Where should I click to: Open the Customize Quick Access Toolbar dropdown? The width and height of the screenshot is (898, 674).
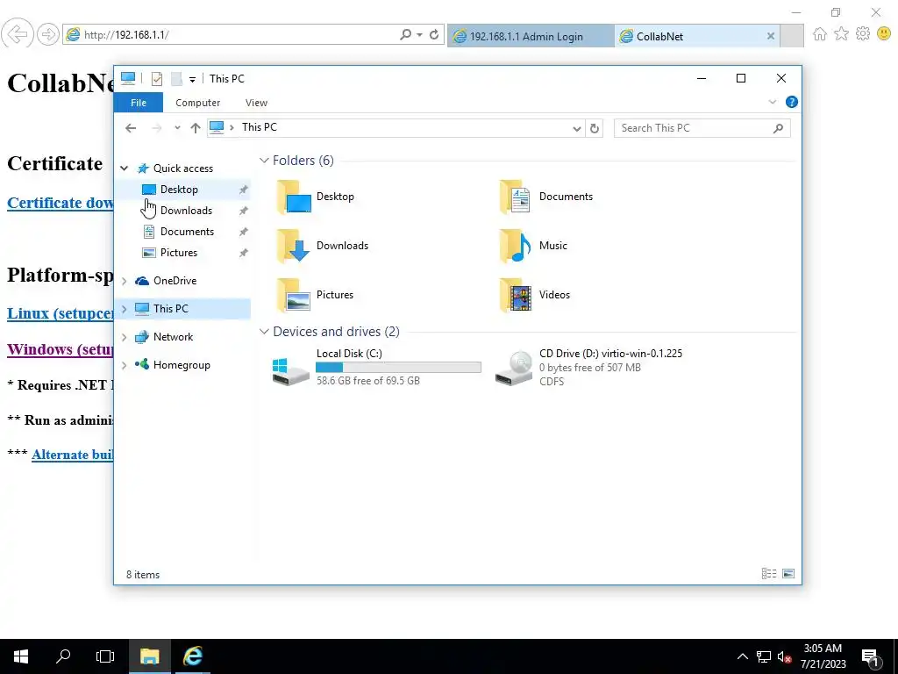point(192,80)
